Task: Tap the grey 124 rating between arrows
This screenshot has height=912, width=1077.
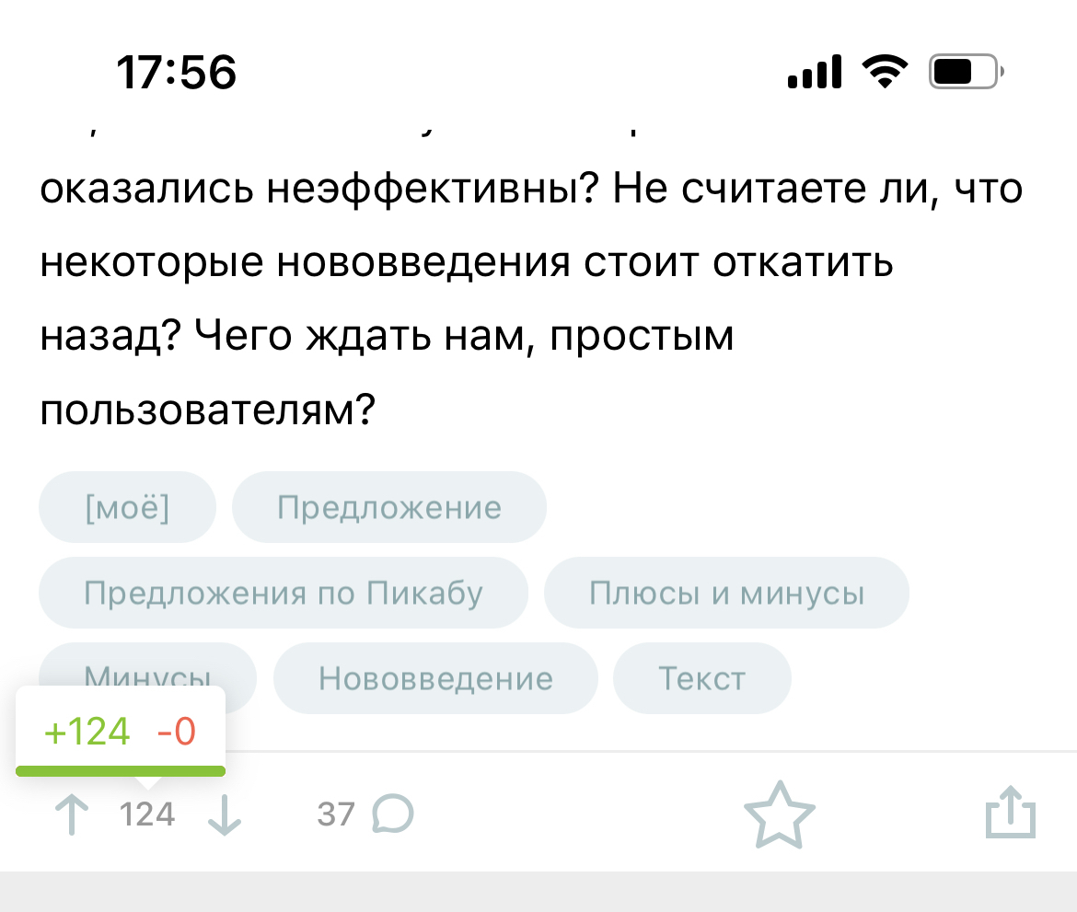Action: 147,814
